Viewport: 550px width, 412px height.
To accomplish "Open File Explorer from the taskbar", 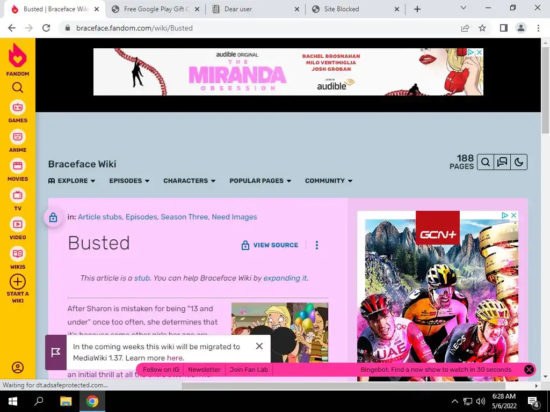I will click(x=66, y=401).
